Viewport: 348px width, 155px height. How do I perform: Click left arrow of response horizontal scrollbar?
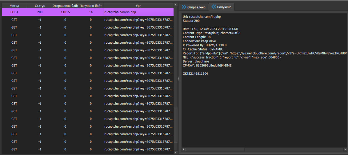coord(183,149)
